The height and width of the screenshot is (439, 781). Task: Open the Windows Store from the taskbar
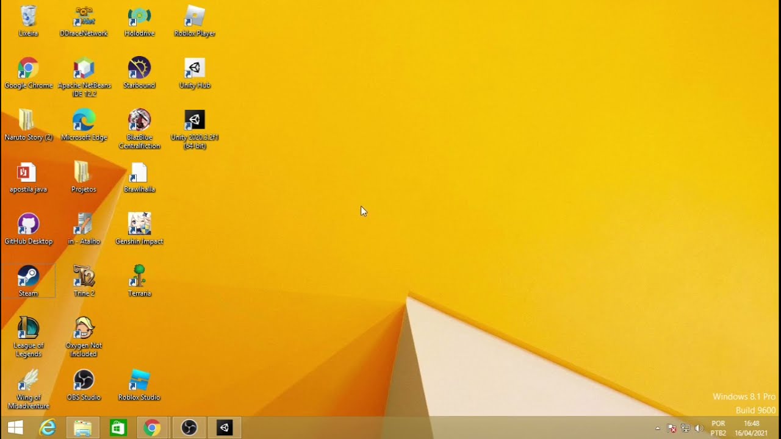(x=118, y=428)
